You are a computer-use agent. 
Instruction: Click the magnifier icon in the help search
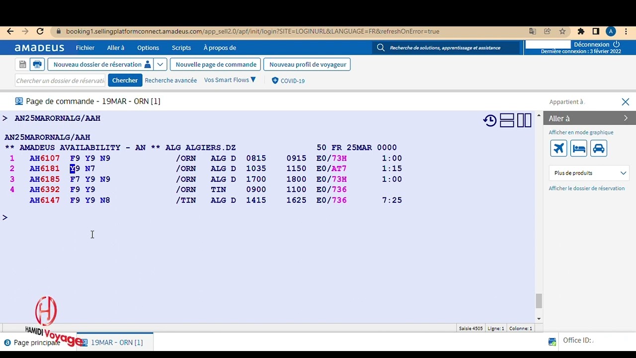pos(381,48)
